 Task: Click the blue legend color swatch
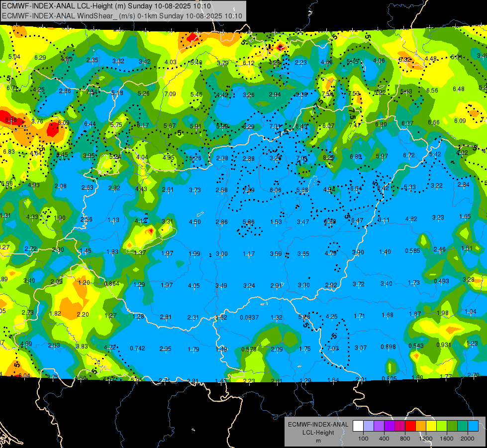coord(473,426)
